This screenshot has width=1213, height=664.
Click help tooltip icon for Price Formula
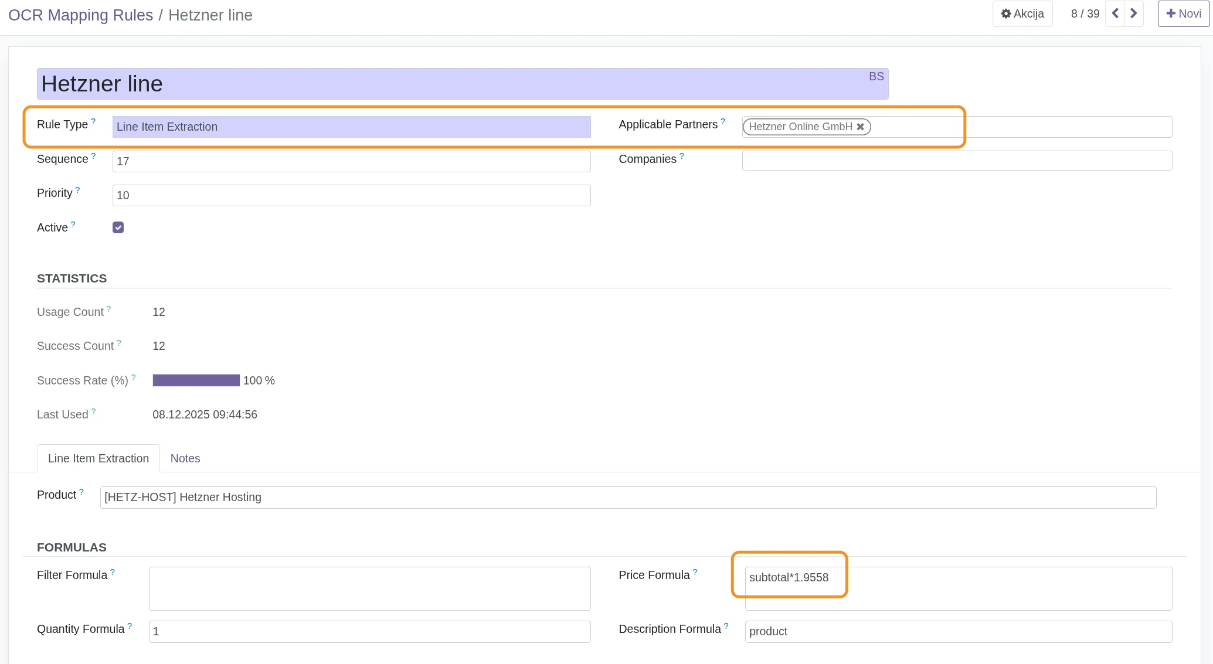[695, 572]
